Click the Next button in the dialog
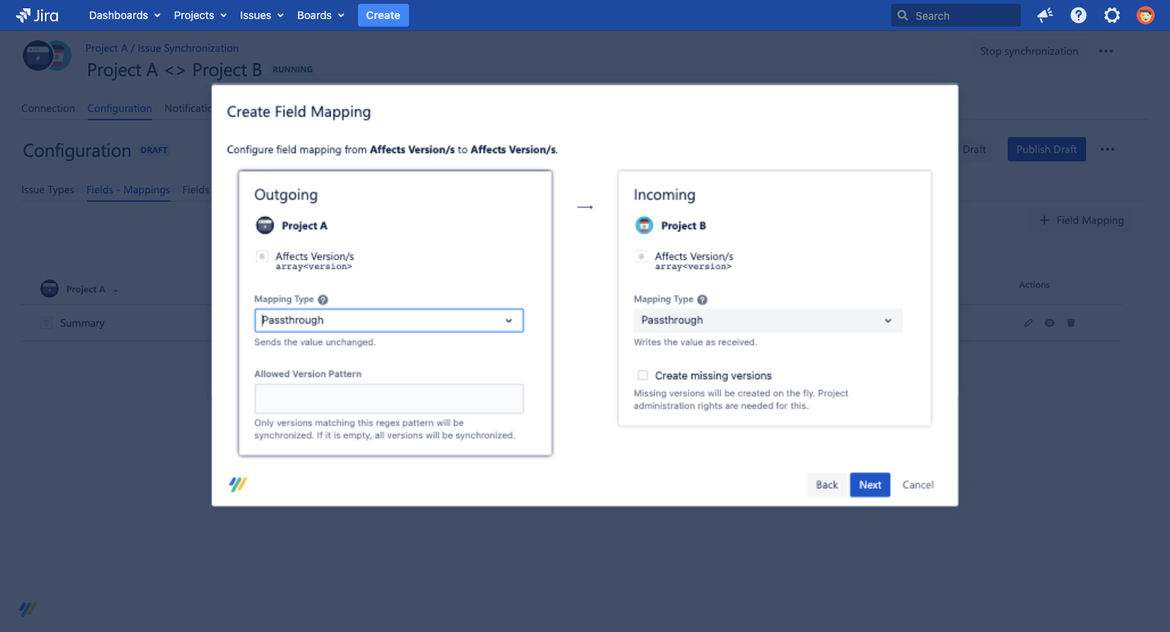 pos(870,484)
